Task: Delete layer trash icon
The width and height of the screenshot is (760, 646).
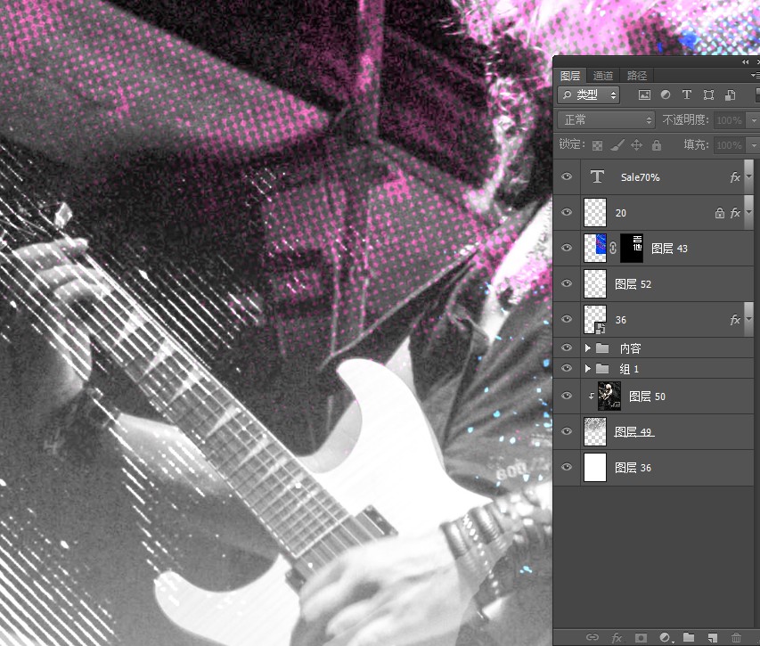Action: [736, 637]
